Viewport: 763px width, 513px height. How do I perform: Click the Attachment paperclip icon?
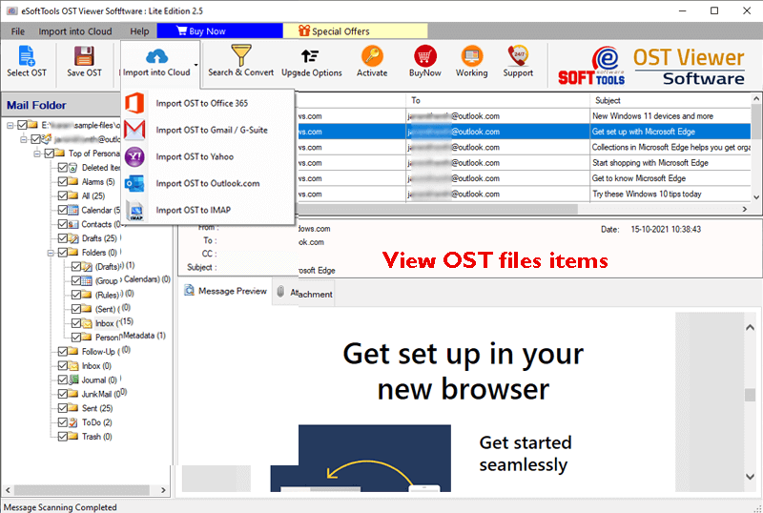[x=280, y=291]
